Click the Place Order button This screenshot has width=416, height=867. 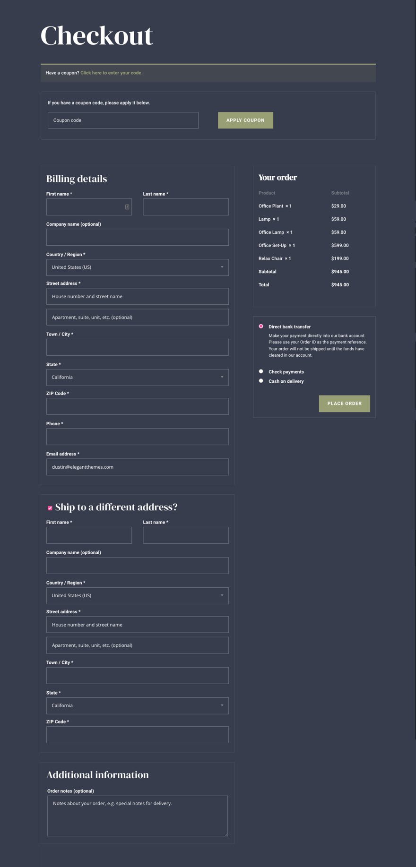pyautogui.click(x=344, y=403)
